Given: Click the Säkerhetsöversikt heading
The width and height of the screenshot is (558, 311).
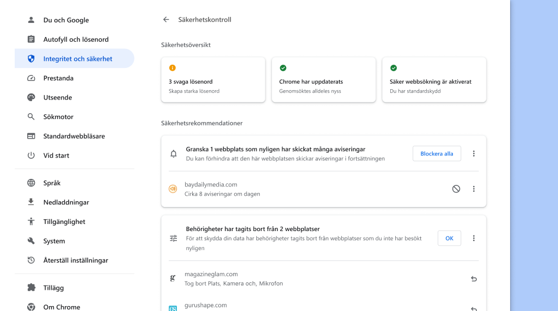Looking at the screenshot, I should point(186,45).
